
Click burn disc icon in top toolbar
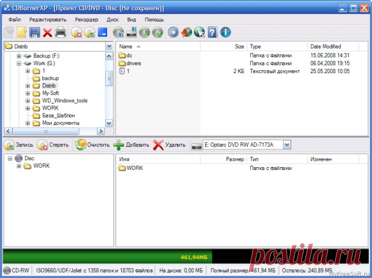coord(90,33)
